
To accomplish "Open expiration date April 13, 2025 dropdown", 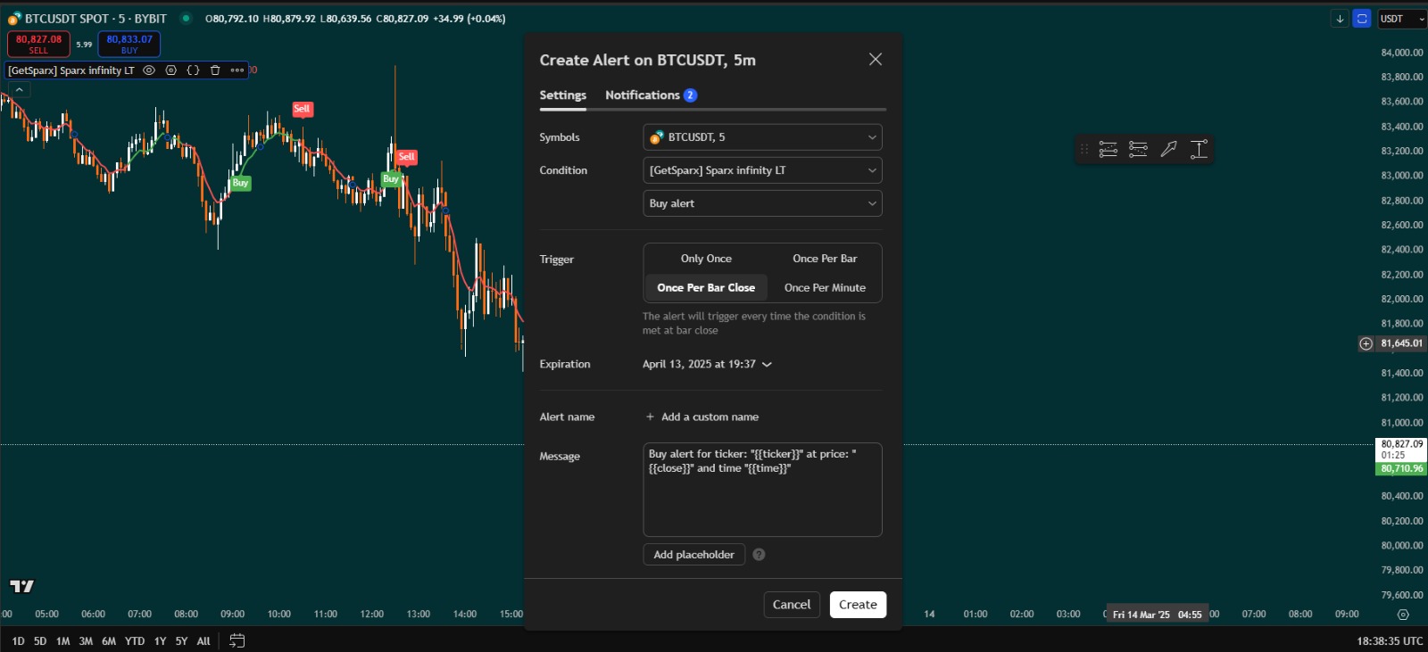I will [707, 364].
